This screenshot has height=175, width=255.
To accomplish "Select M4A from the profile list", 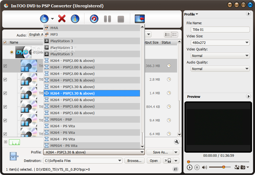I will pos(92,28).
